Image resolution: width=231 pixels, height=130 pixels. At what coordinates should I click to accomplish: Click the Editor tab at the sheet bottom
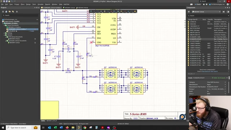pyautogui.click(x=43, y=121)
